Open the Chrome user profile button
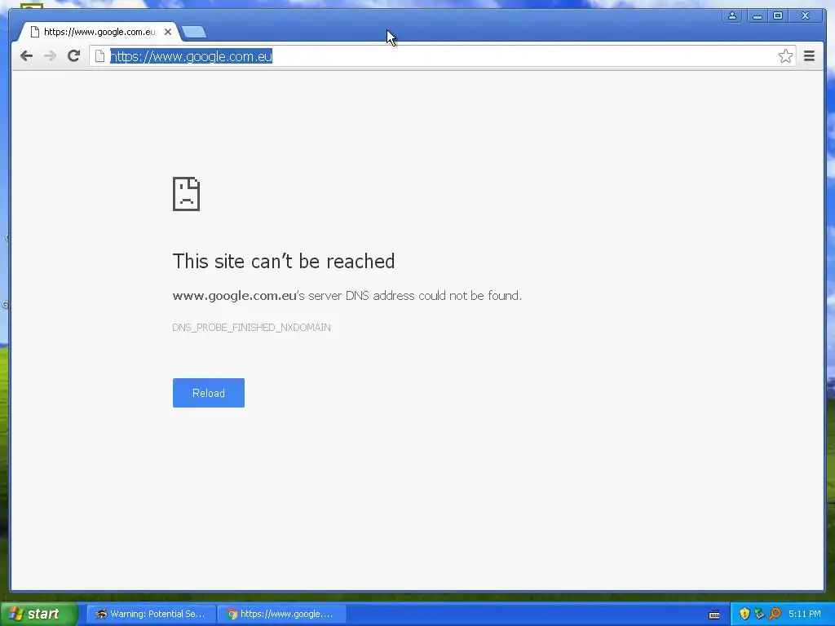835x626 pixels. 732,16
